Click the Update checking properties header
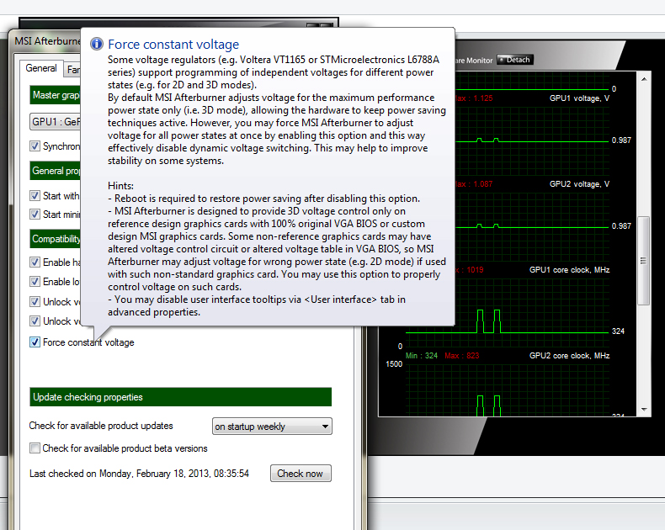Viewport: 665px width, 530px height. coord(181,397)
